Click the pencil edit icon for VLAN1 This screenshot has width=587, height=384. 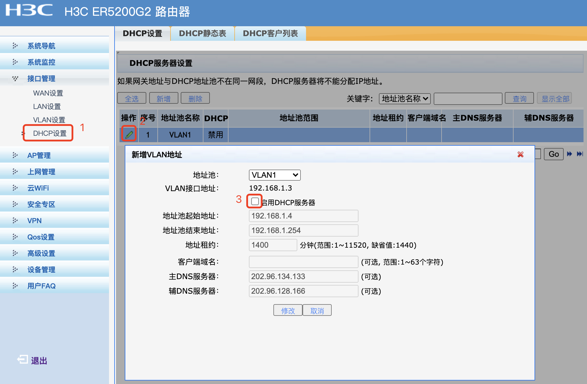[x=129, y=134]
